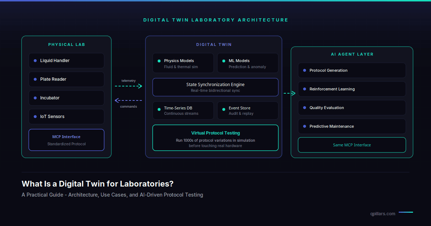Click the Protocol Generation bullet icon
The height and width of the screenshot is (226, 431).
(x=305, y=70)
